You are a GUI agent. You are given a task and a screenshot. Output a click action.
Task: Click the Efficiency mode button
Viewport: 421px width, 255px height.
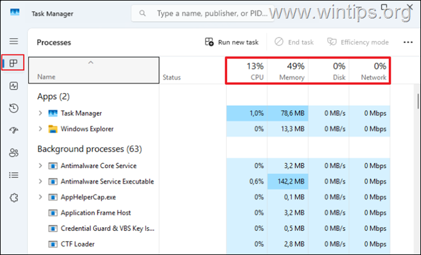357,42
